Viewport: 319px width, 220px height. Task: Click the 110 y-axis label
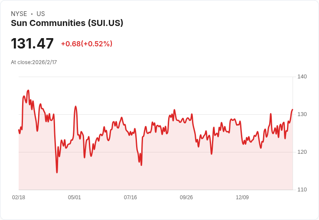[x=302, y=190]
